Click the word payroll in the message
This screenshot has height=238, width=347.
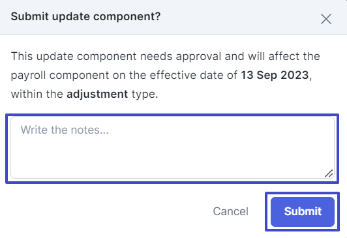click(28, 76)
